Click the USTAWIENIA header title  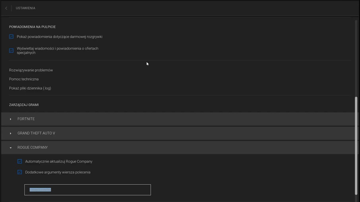(x=26, y=8)
